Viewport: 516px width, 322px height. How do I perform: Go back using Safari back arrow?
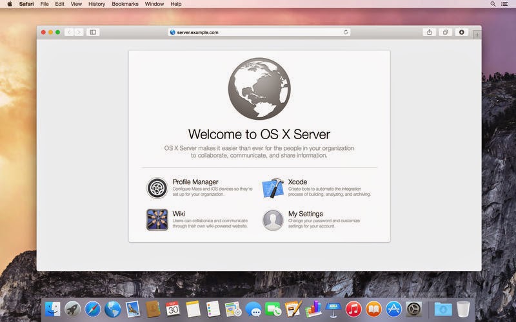tap(69, 32)
